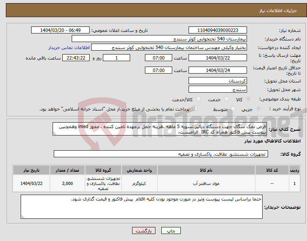Click the نام کالا column header
The width and height of the screenshot is (307, 241).
pyautogui.click(x=206, y=170)
